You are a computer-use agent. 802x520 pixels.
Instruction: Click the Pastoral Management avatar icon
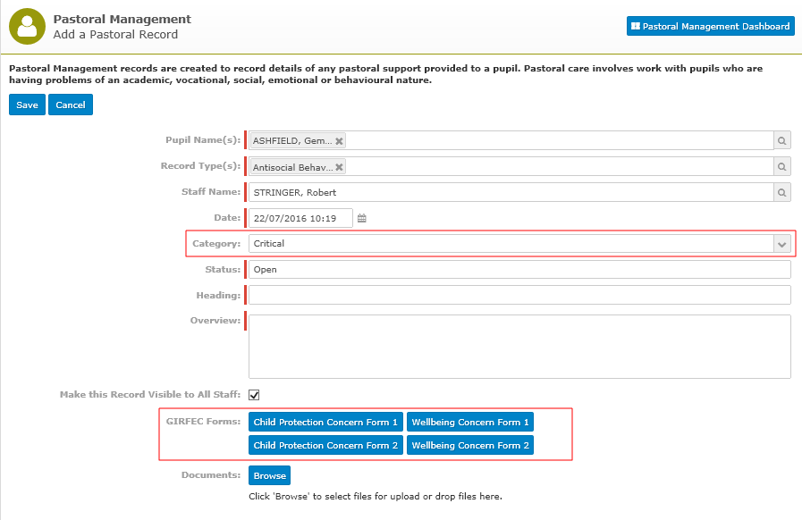pos(27,26)
